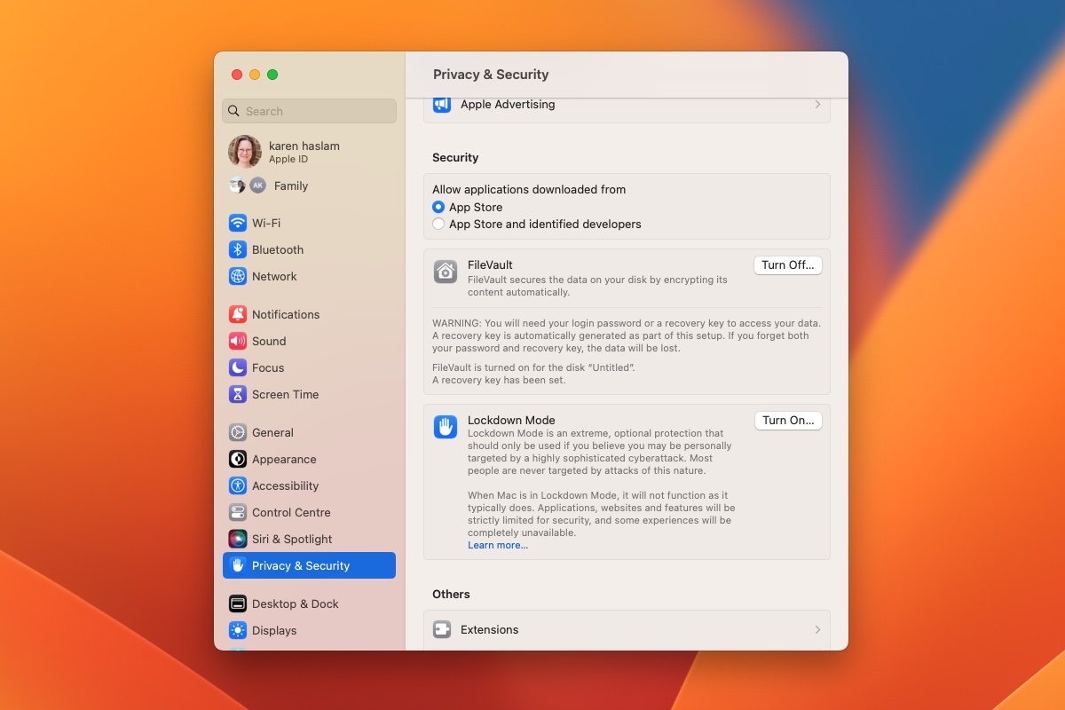This screenshot has height=710, width=1065.
Task: Click the Apple Advertising megaphone icon
Action: (x=442, y=105)
